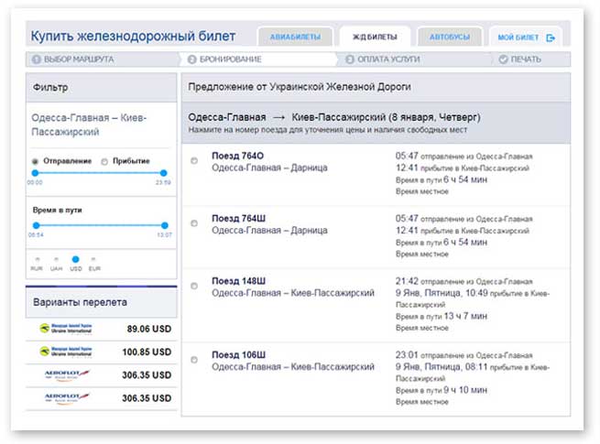
Task: Click the step 3 icon beside Оплата услуги
Action: point(350,60)
